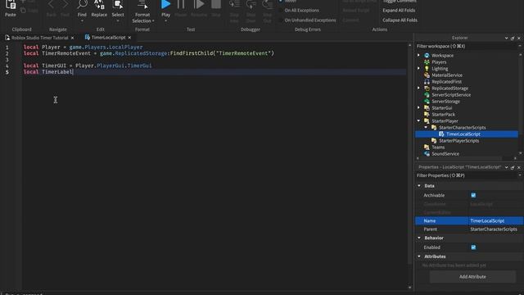
Task: Click the StarterCharacterScripts folder icon
Action: [x=434, y=128]
